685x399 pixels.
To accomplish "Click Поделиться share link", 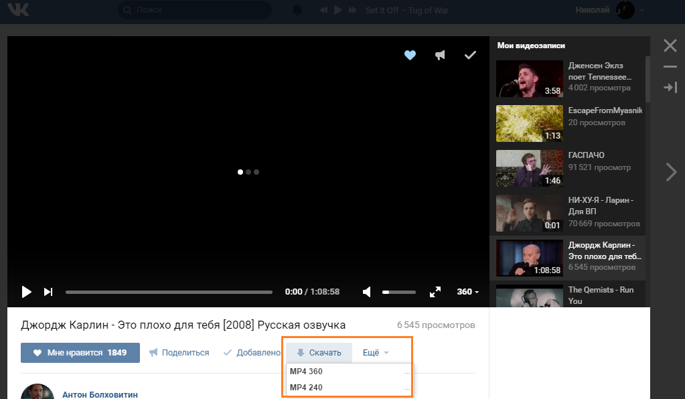I will pos(179,353).
